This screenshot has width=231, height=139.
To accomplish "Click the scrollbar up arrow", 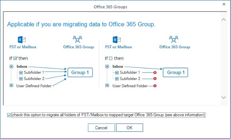I will pos(223,20).
